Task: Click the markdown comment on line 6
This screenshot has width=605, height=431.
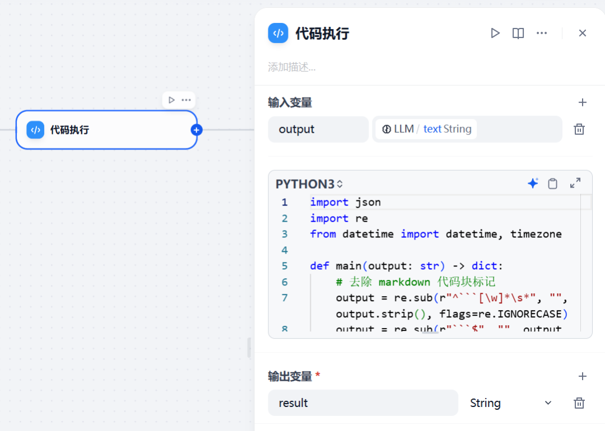Action: [x=416, y=282]
